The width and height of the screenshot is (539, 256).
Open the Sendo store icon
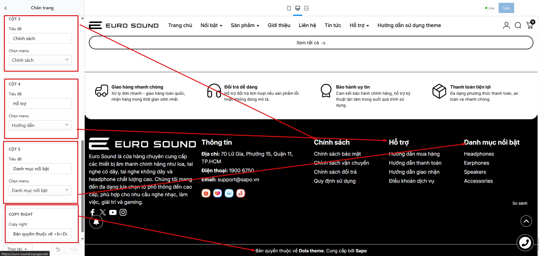tap(241, 193)
